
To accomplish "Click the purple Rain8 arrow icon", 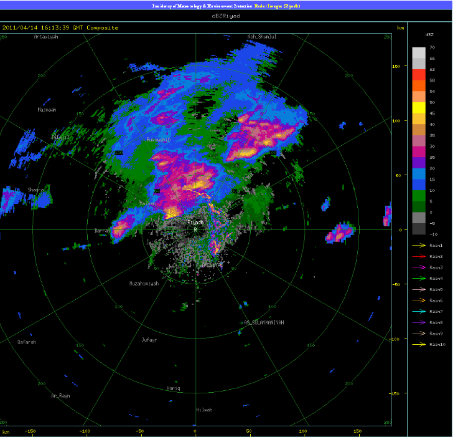I will (419, 322).
